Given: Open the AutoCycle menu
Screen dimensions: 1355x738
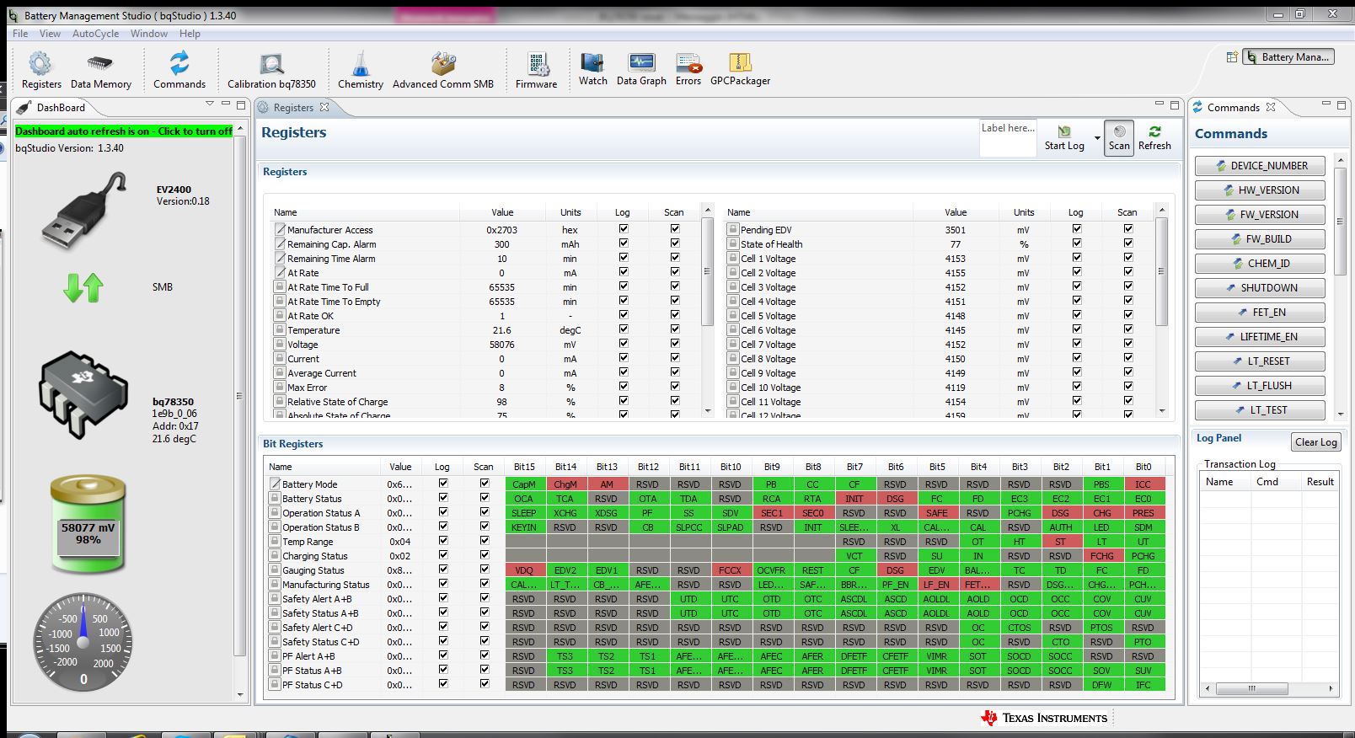Looking at the screenshot, I should pyautogui.click(x=95, y=34).
